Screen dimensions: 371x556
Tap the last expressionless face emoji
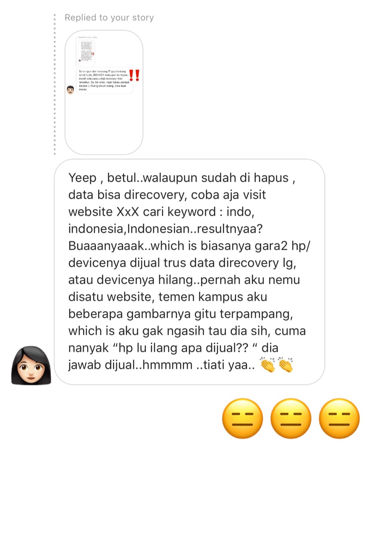(339, 418)
